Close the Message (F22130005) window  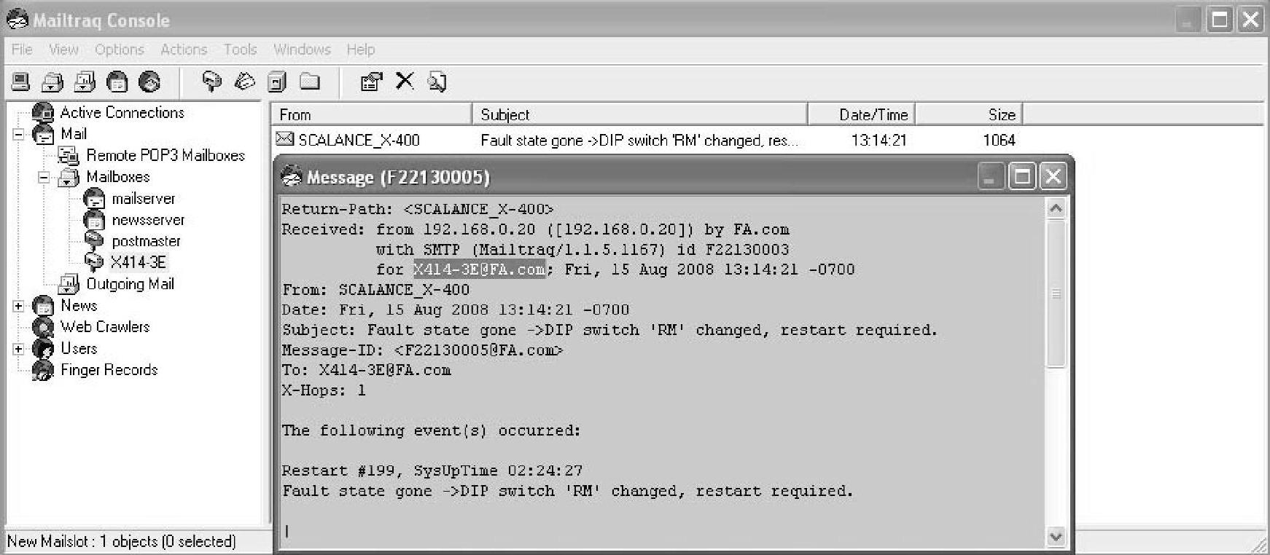1053,176
